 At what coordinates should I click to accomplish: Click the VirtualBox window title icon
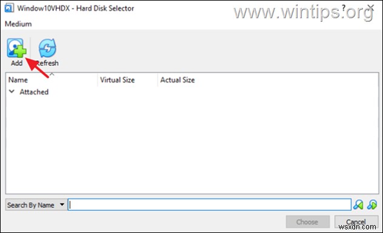tap(9, 8)
